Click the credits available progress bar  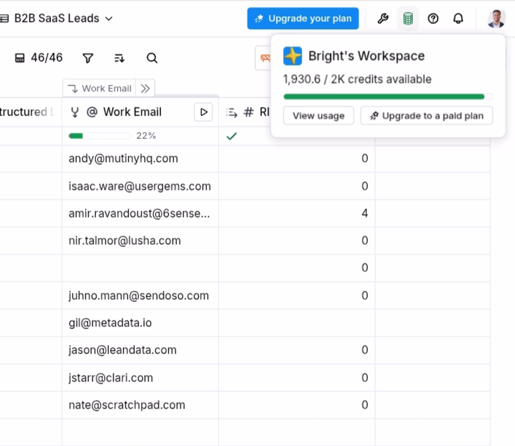tap(388, 97)
